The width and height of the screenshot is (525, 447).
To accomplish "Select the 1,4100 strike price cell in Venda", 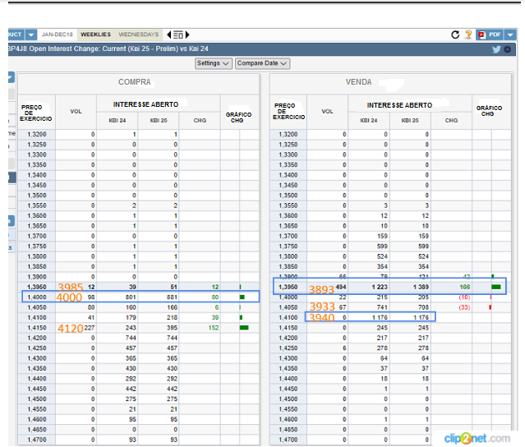I will pos(288,316).
